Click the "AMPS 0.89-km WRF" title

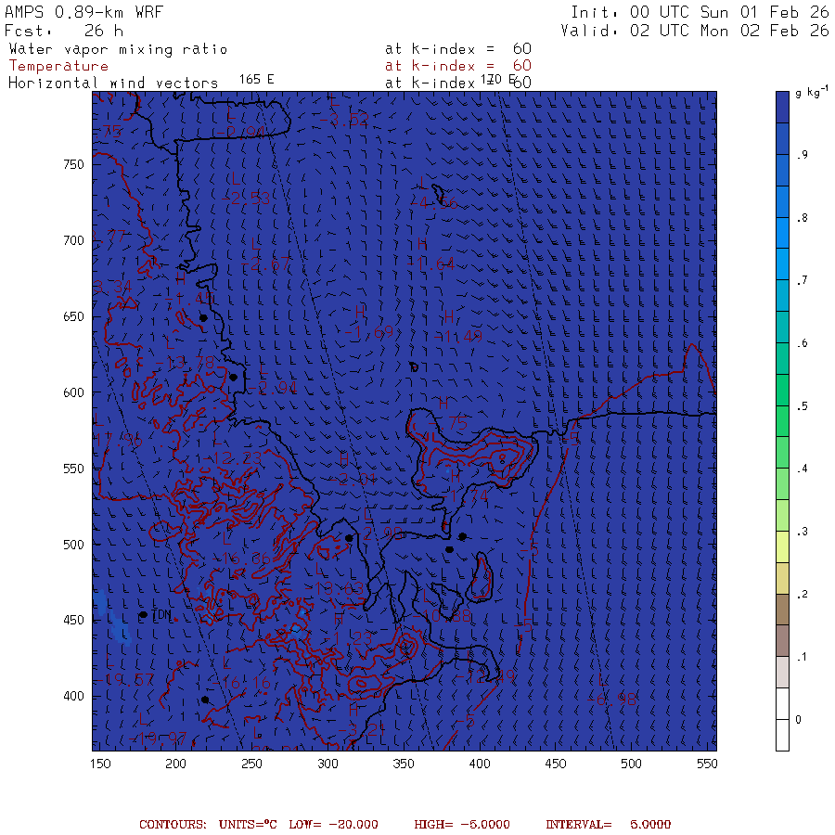(x=83, y=12)
